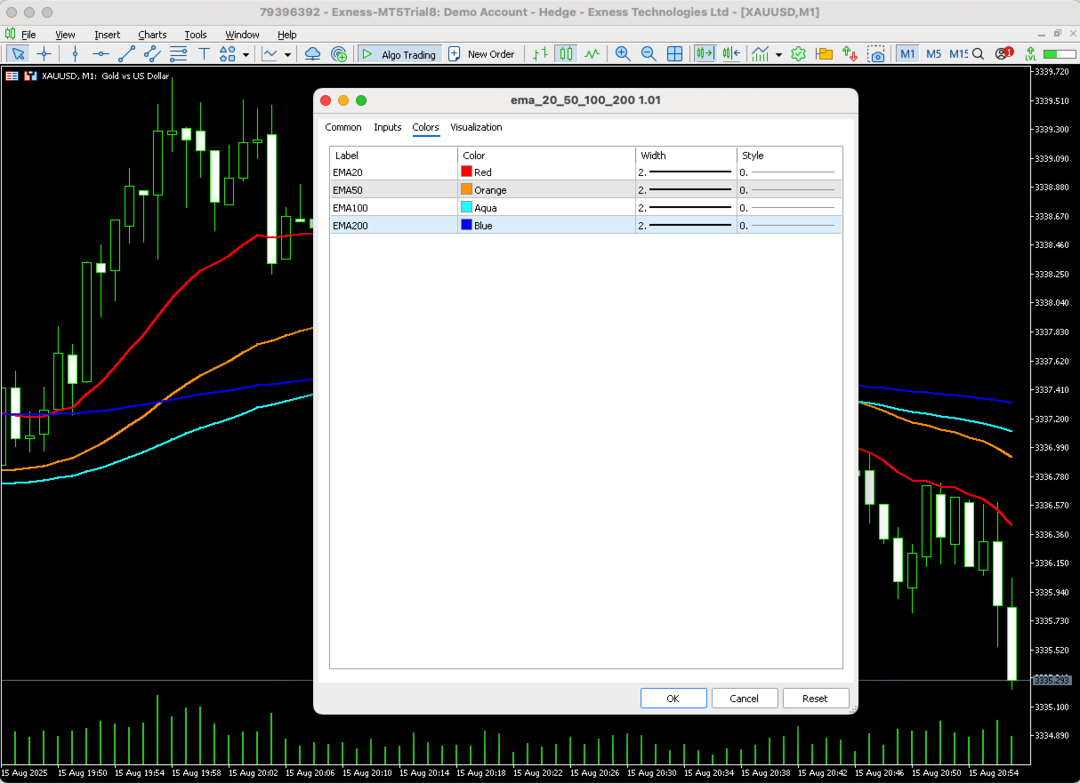Screen dimensions: 1080x783
Task: Click the Blue color swatch for EMA200
Action: tap(466, 226)
